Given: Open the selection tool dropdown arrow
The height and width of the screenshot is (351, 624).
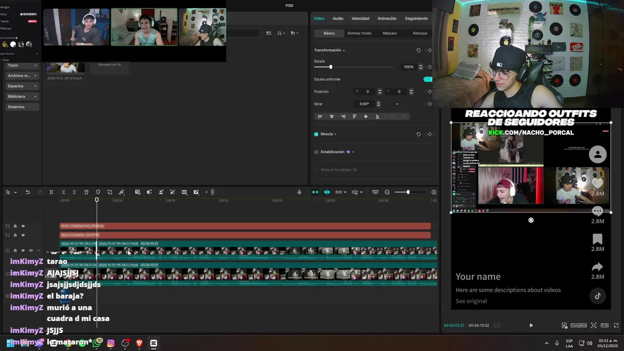Looking at the screenshot, I should (15, 192).
